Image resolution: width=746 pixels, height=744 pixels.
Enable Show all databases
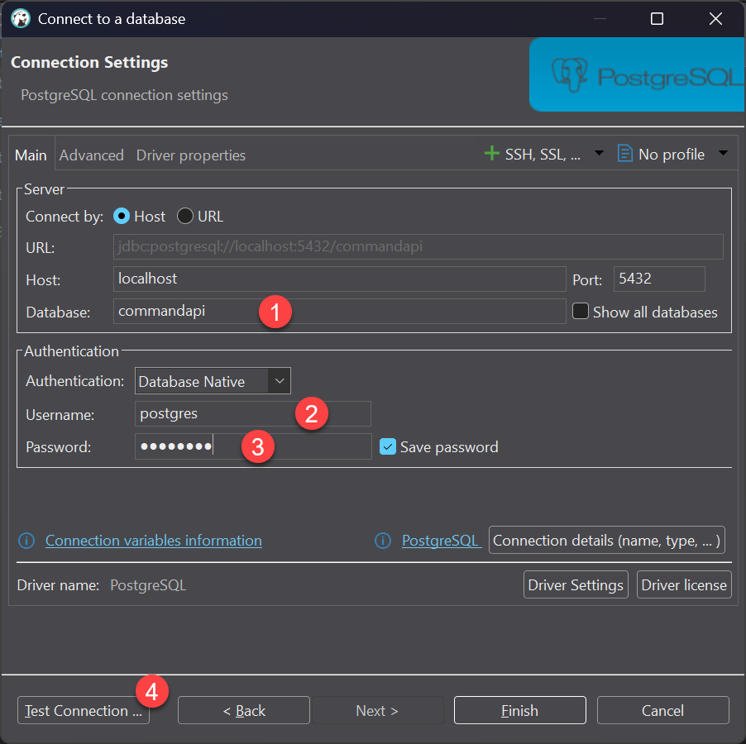[580, 312]
